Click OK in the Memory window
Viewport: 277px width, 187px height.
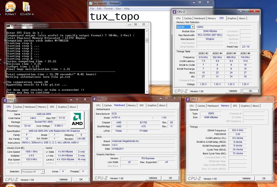tap(264, 178)
